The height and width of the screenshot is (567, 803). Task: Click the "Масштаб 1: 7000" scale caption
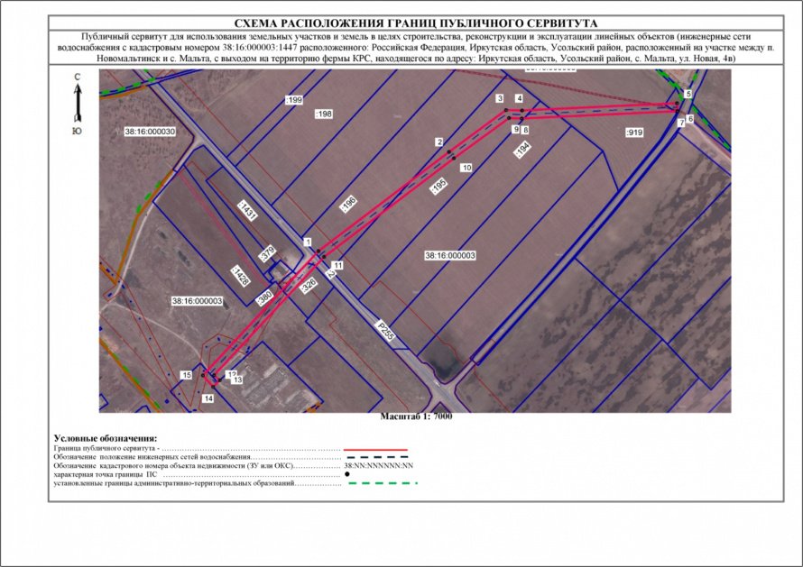click(416, 416)
